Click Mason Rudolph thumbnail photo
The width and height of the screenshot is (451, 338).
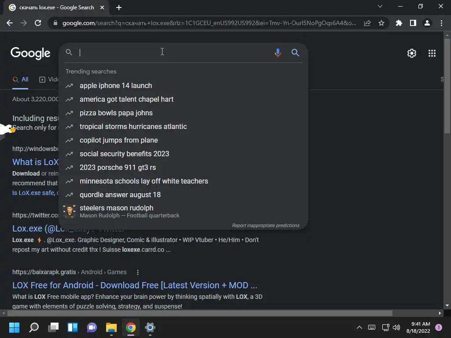pos(69,212)
